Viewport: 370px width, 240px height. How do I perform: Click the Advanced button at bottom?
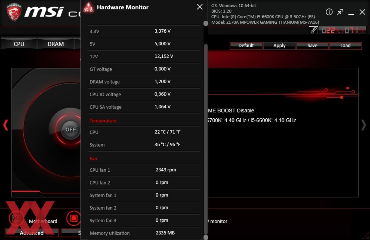tap(32, 233)
